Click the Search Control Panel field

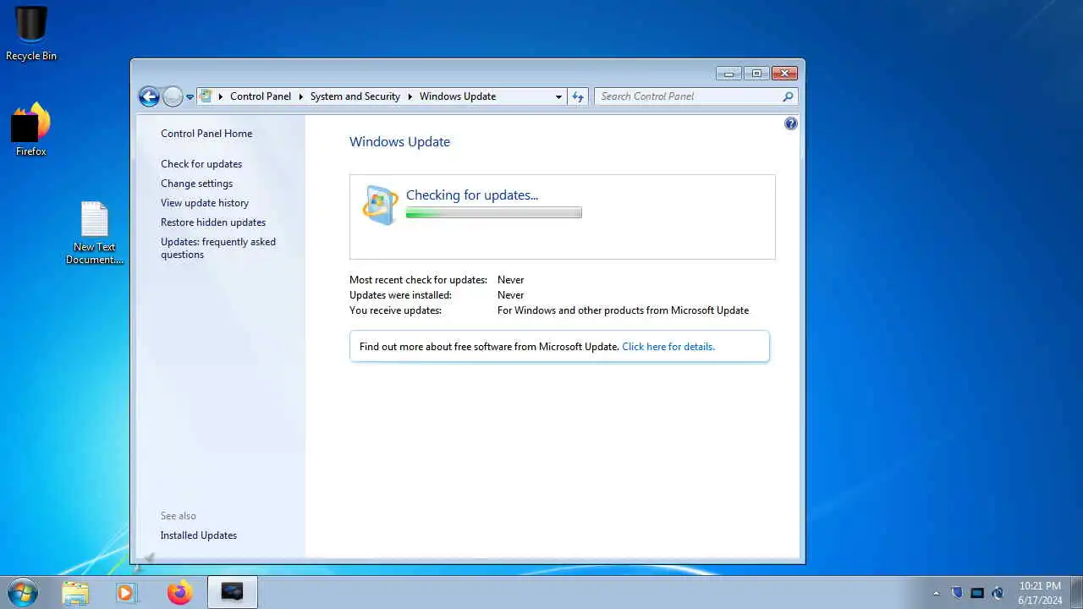pos(695,96)
